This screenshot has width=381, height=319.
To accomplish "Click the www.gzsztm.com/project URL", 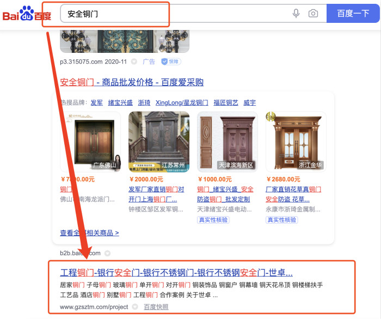I will tap(94, 307).
